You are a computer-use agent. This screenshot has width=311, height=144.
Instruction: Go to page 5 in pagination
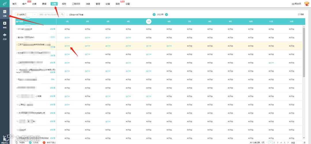pos(285,142)
